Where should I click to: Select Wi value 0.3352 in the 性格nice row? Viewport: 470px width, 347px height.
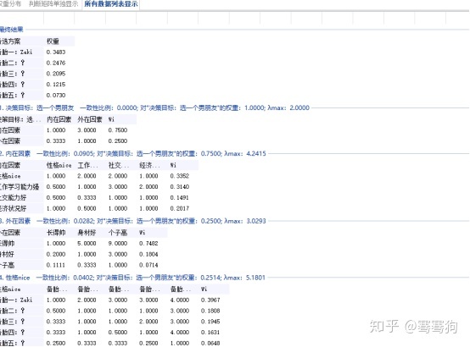click(180, 176)
